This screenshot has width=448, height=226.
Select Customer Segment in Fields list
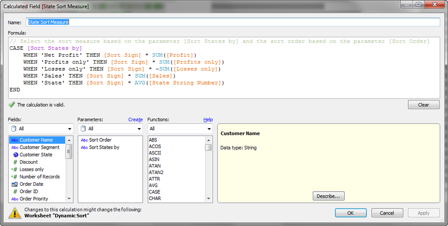(38, 147)
